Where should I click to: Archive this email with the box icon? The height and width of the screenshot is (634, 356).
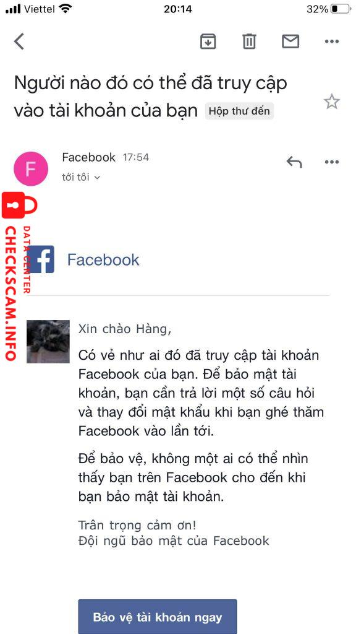[208, 41]
